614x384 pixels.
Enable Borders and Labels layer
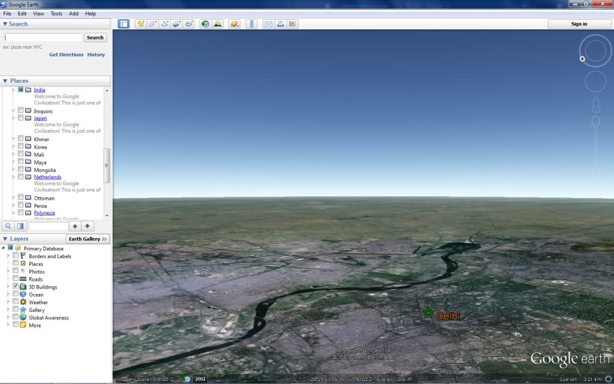coord(16,256)
